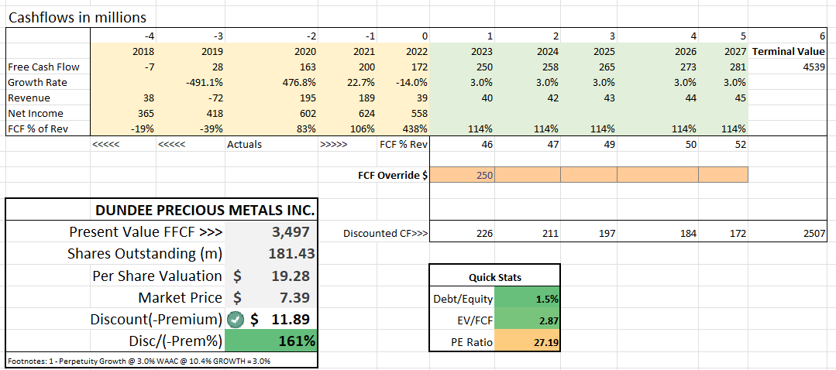
Task: Select 2021 Free Cash Flow value 200
Action: [348, 67]
